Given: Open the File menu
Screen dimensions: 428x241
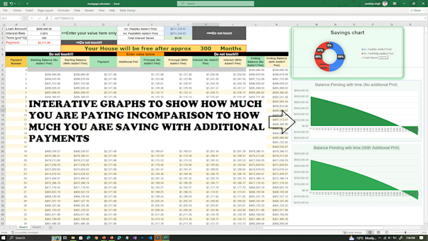Looking at the screenshot, I should (5, 10).
